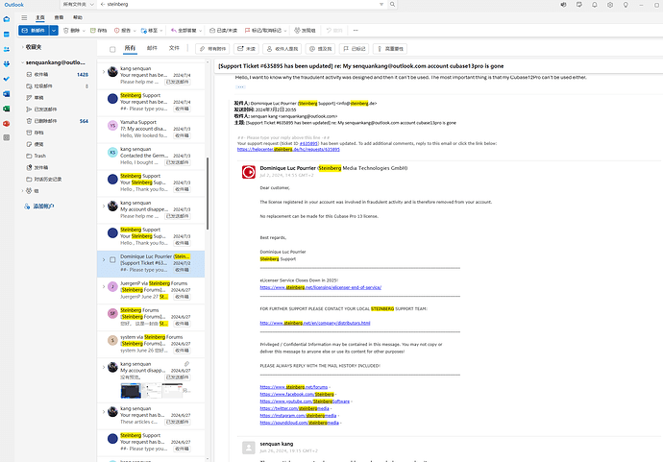Tick the select-all messages checkbox
The height and width of the screenshot is (462, 663).
[x=112, y=49]
